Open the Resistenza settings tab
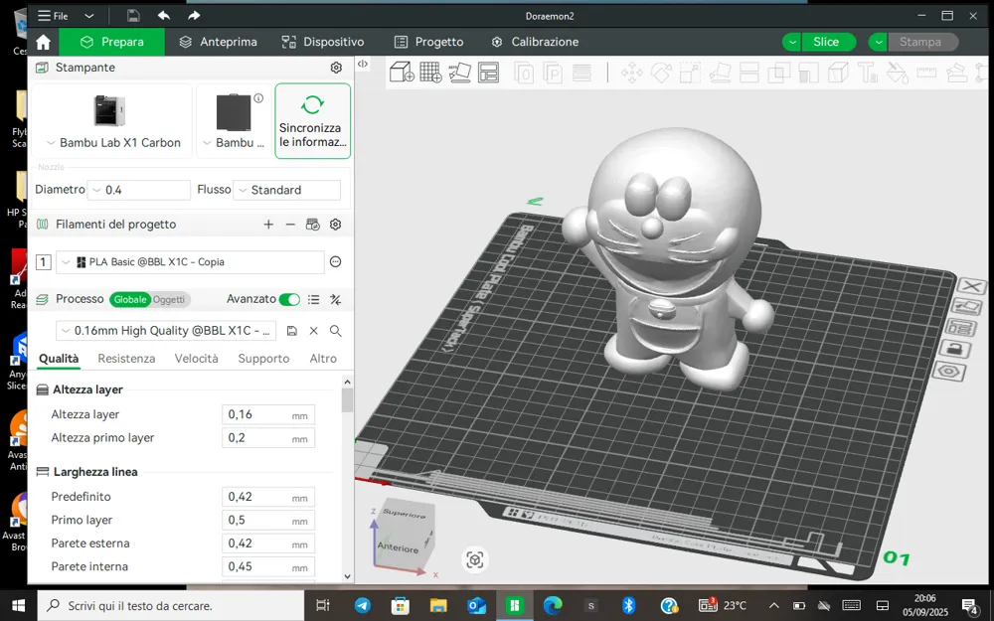This screenshot has width=994, height=621. click(126, 358)
